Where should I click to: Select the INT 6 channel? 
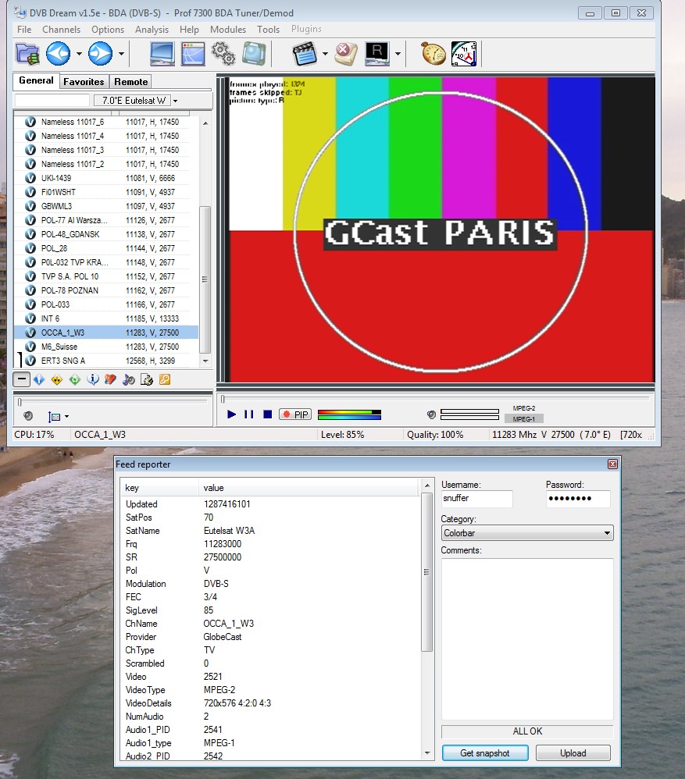106,318
